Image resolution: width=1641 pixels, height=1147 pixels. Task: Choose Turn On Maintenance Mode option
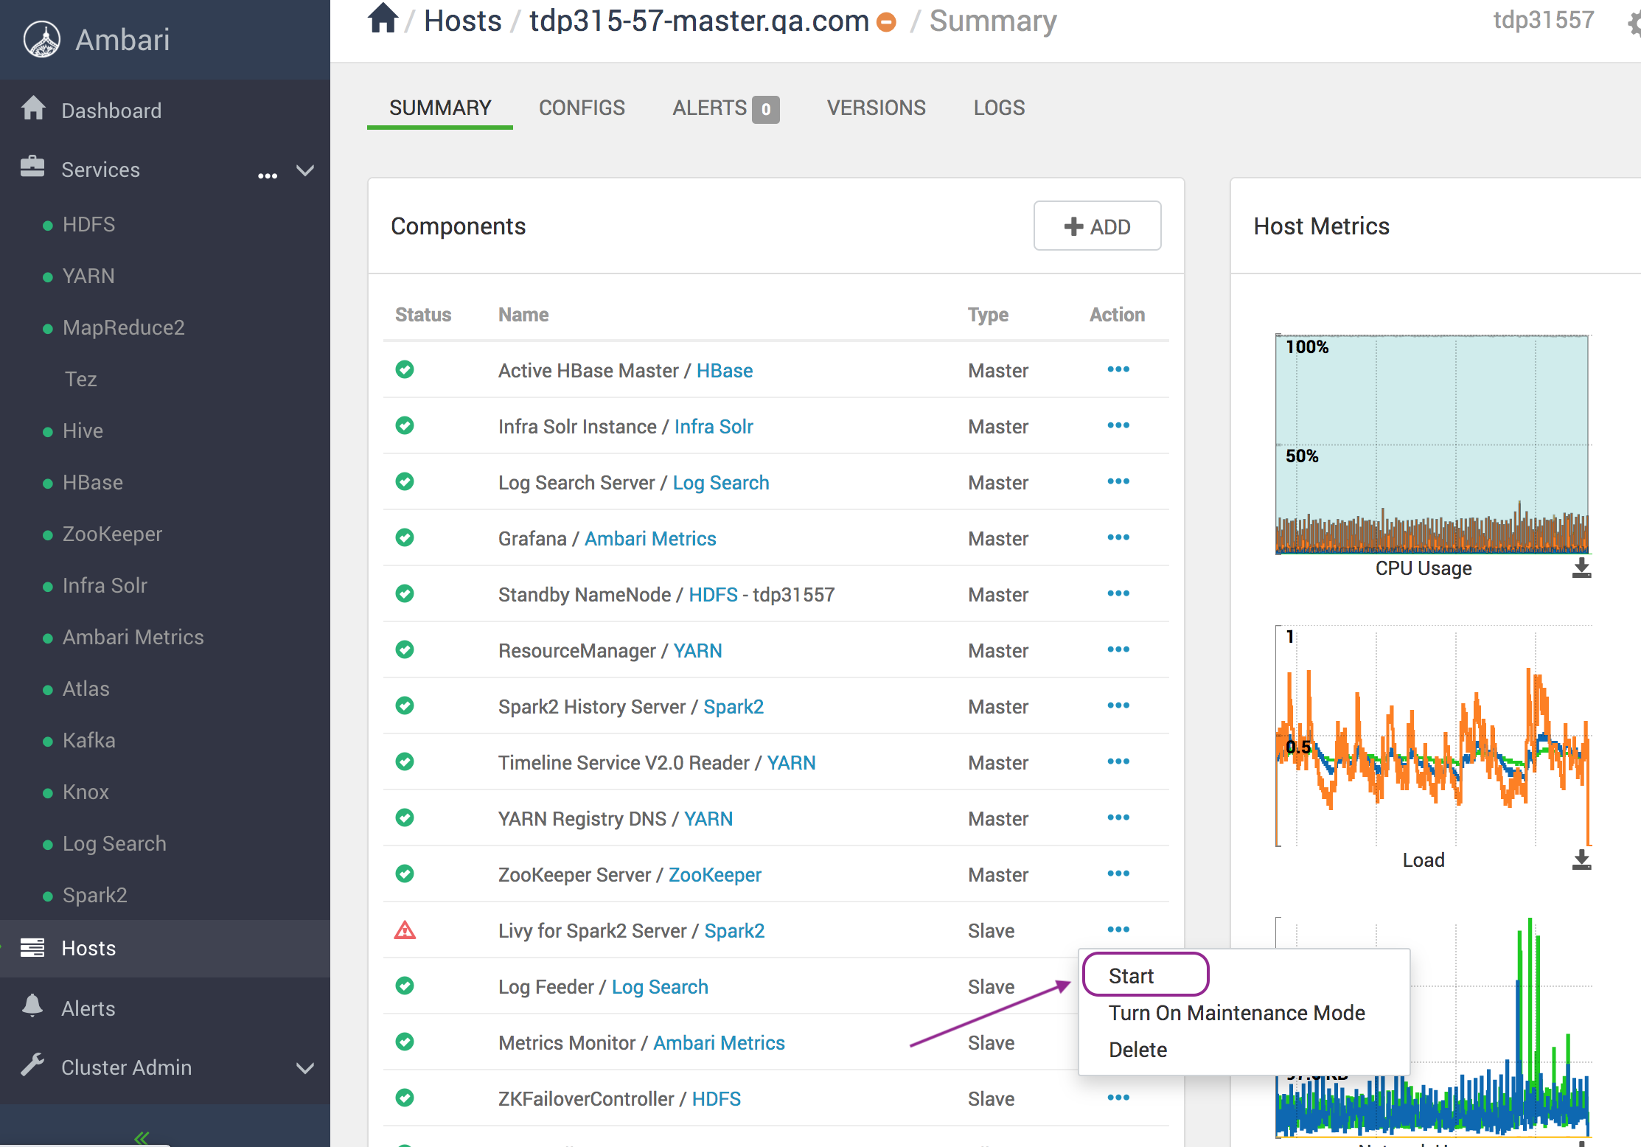click(x=1236, y=1013)
